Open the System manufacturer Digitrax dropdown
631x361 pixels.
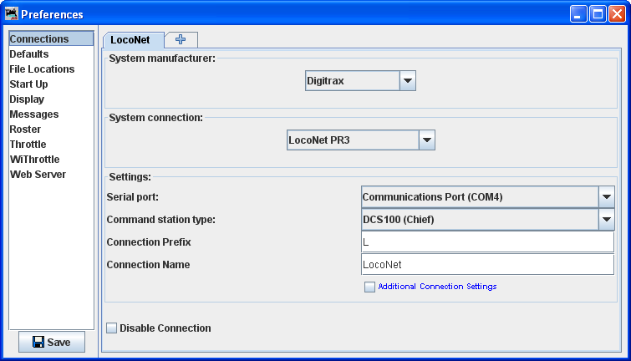[x=407, y=81]
